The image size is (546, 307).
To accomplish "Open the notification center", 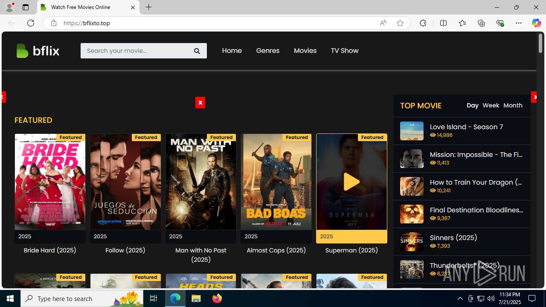I will (532, 298).
